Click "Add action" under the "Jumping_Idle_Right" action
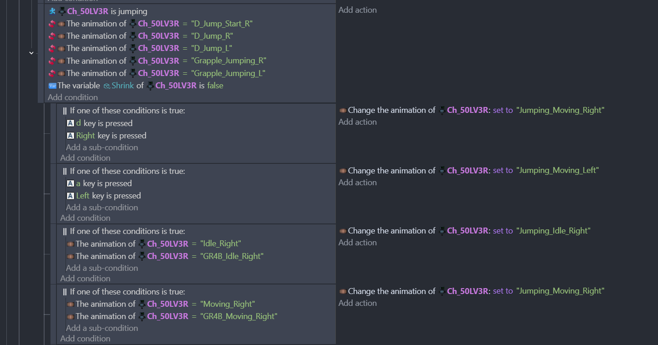The height and width of the screenshot is (345, 658). (357, 243)
